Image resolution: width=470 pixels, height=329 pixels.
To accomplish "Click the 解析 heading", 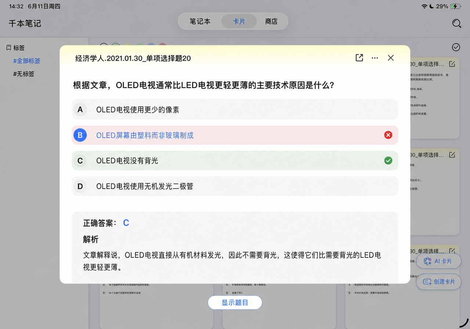I will click(x=91, y=239).
